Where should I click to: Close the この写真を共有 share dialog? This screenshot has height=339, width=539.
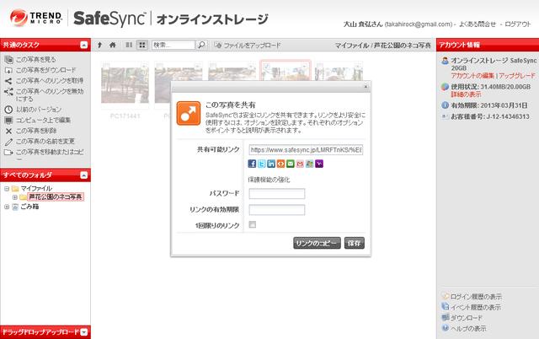pos(366,87)
